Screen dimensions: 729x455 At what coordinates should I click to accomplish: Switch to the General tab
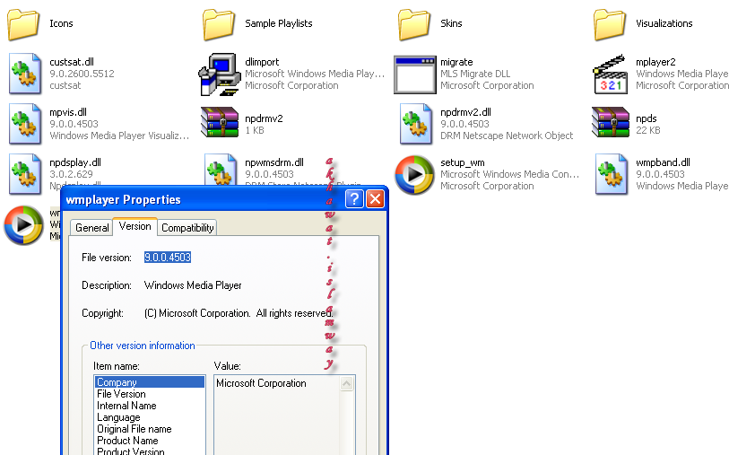coord(92,228)
